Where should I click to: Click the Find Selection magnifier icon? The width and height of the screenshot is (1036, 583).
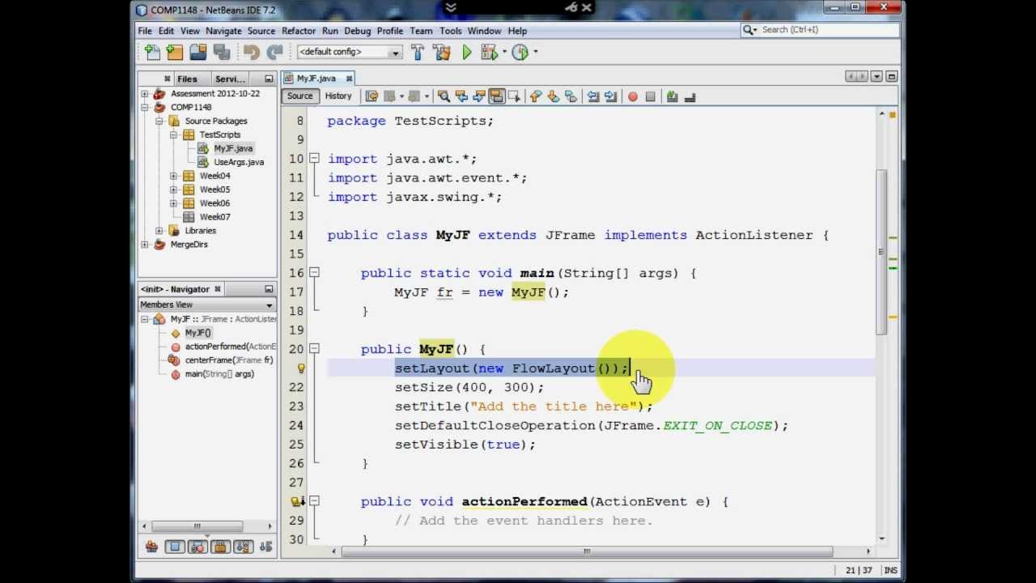pos(444,96)
